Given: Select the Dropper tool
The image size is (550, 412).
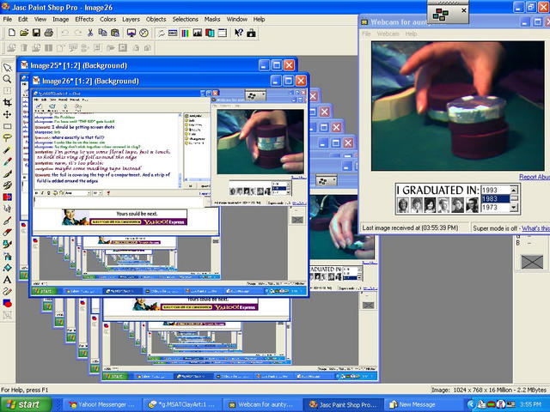Looking at the screenshot, I should tap(7, 161).
